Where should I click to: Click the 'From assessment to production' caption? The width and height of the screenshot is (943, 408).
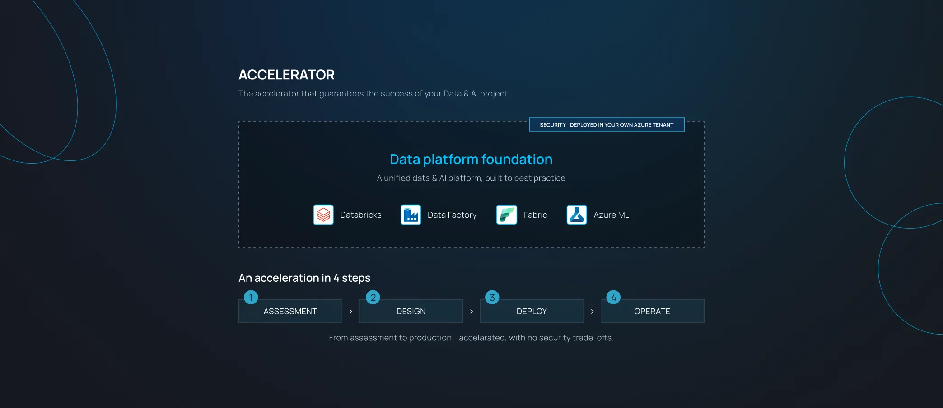pyautogui.click(x=471, y=338)
